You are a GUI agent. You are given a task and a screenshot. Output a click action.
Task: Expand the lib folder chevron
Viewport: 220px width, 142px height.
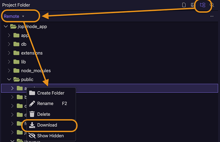coord(9,62)
